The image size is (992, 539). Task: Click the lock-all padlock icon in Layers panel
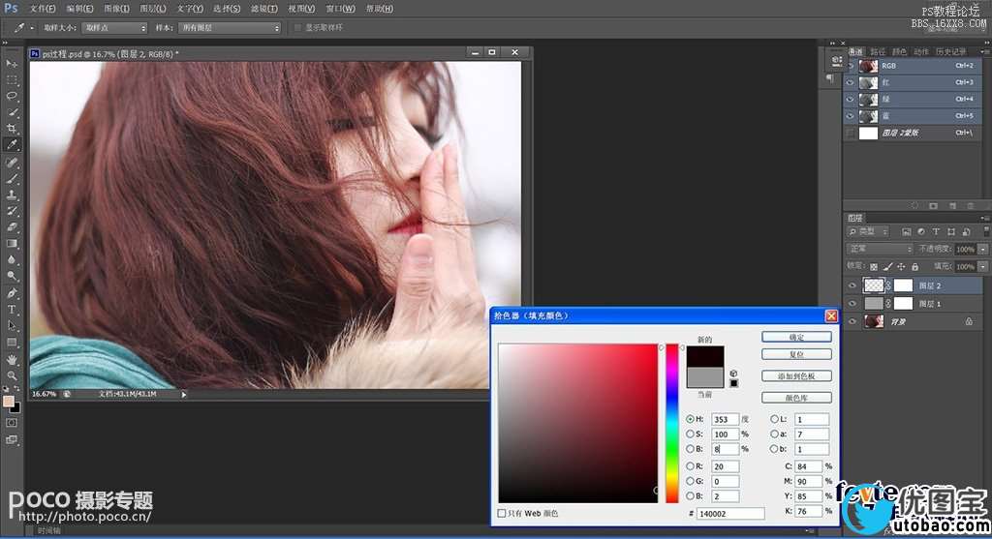pos(914,266)
